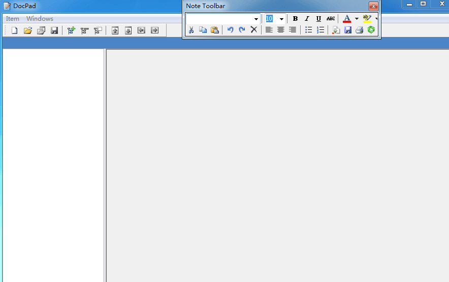Click the green recycle icon
The image size is (449, 282).
click(371, 30)
